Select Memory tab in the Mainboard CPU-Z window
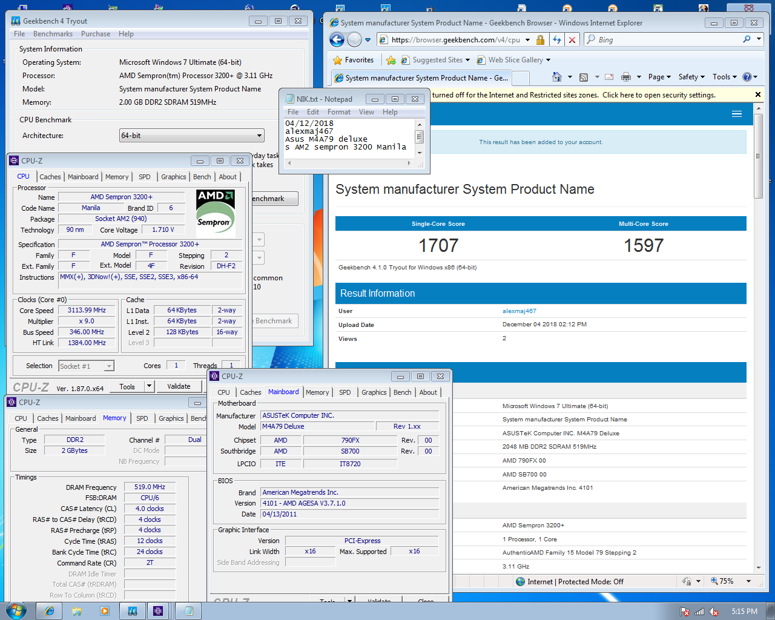Screen dimensions: 775x620 point(317,392)
